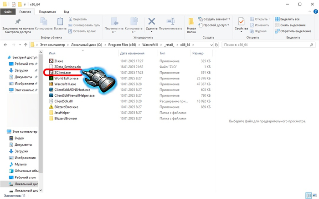Click the Вставить (Paste) clipboard icon
This screenshot has height=199, width=319.
(x=60, y=21)
